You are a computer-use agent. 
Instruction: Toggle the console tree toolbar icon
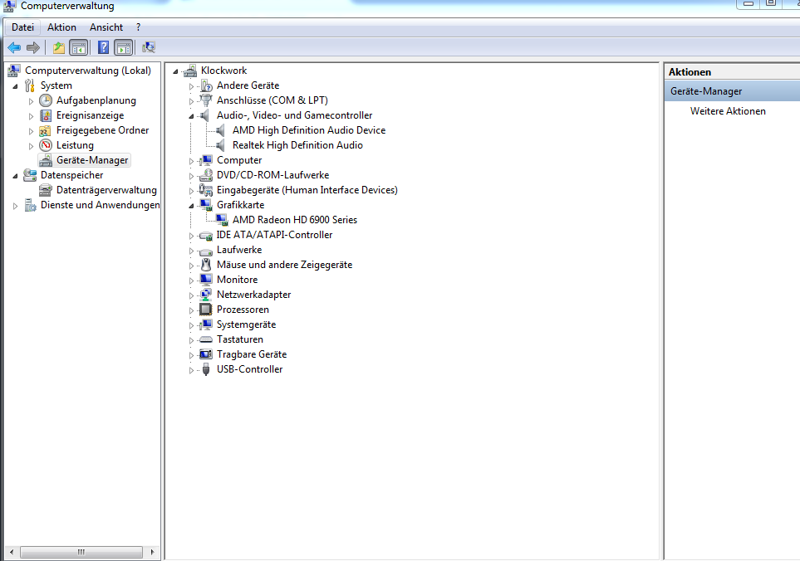(79, 48)
